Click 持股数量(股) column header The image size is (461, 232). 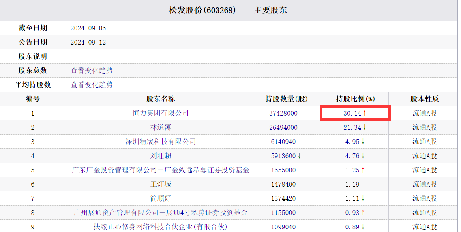287,99
